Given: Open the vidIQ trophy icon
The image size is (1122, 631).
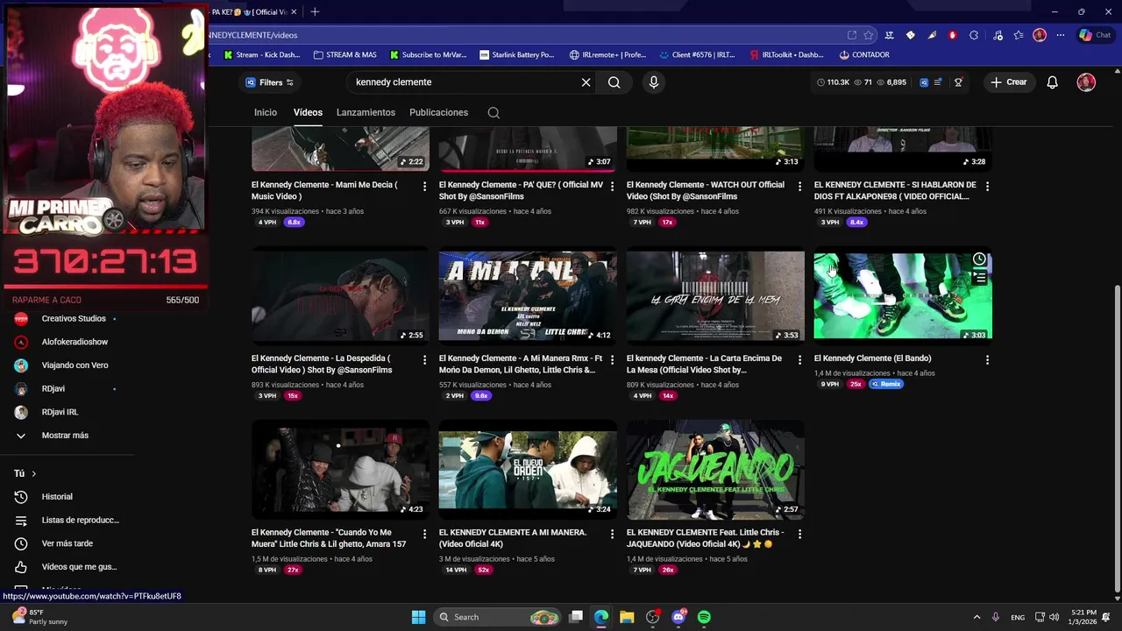Looking at the screenshot, I should click(958, 82).
